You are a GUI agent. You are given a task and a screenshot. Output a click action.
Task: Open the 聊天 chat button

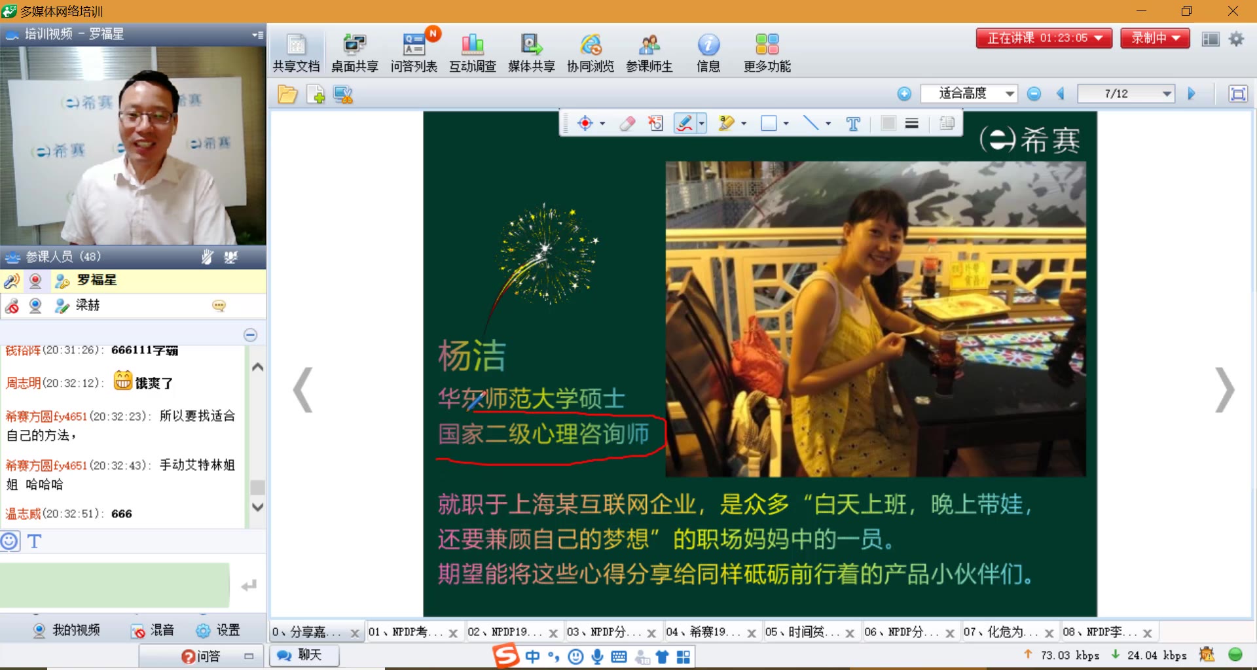click(304, 655)
